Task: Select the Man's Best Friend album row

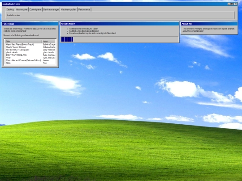Action: click(x=30, y=45)
